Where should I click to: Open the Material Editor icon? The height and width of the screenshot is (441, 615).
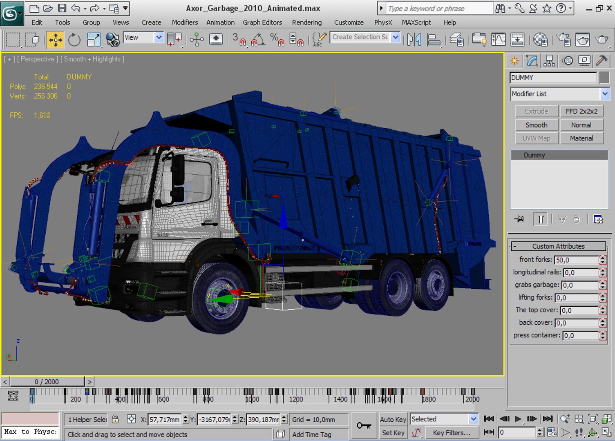tap(541, 40)
